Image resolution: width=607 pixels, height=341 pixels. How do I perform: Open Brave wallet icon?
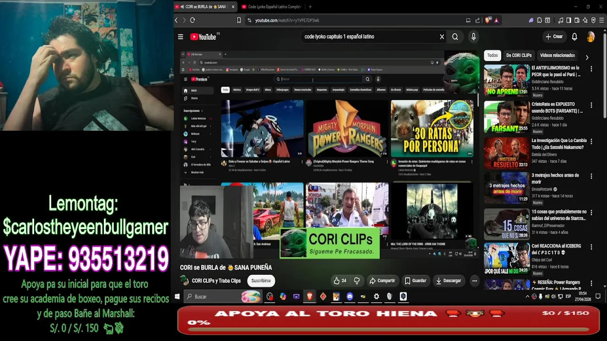coord(577,20)
